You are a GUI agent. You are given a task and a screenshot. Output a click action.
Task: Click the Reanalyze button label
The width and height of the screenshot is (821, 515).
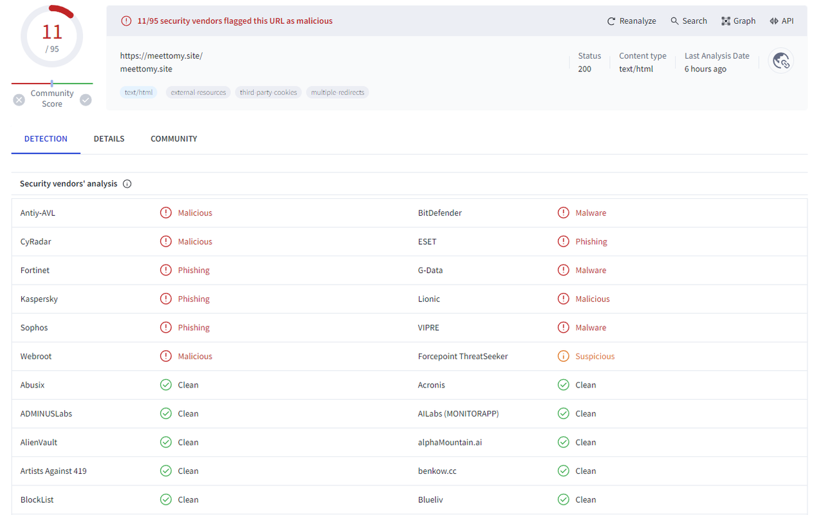click(638, 21)
